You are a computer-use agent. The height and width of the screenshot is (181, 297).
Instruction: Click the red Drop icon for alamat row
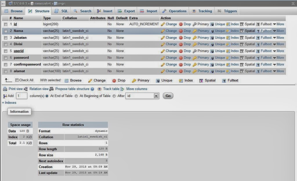tap(181, 71)
